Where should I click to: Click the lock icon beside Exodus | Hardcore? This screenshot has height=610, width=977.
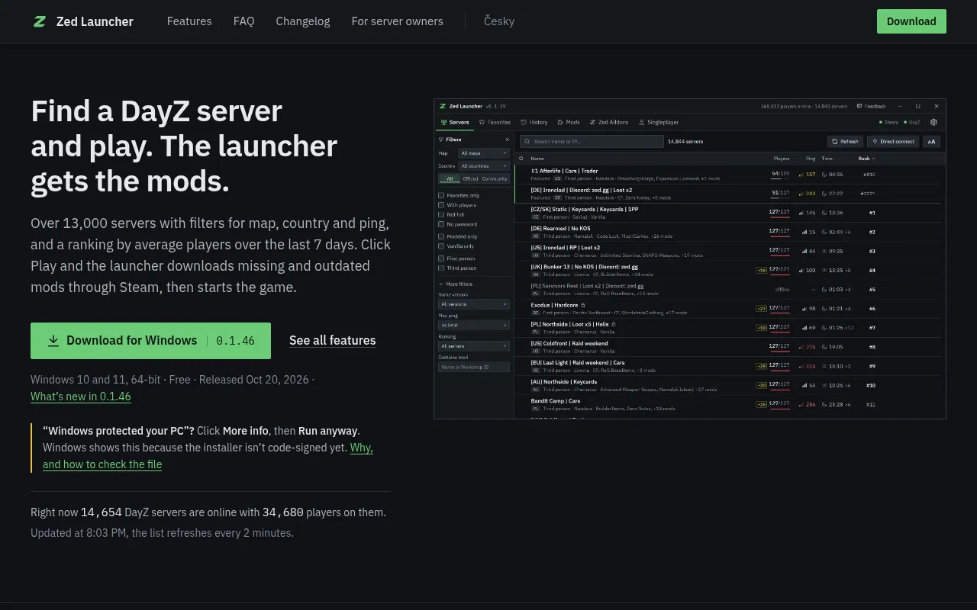pyautogui.click(x=583, y=305)
